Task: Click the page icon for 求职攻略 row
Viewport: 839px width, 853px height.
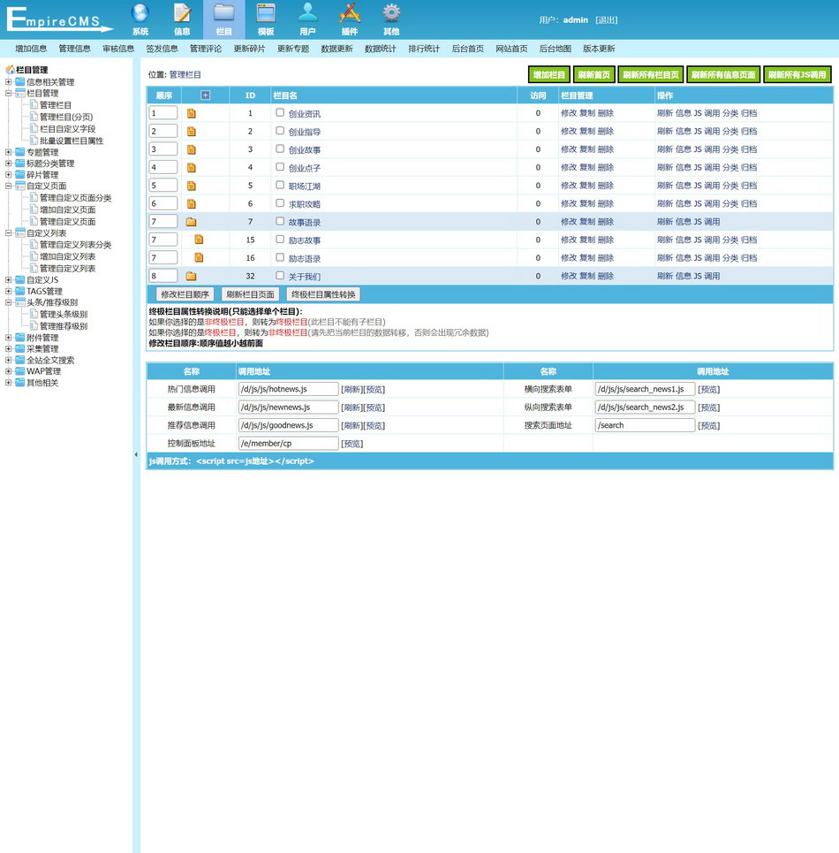Action: [192, 204]
